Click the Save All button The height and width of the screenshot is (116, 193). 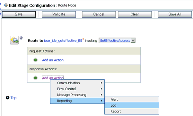[x=175, y=14]
